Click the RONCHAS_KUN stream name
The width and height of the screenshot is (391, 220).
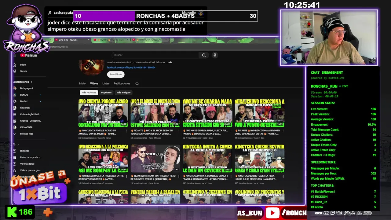pos(324,86)
